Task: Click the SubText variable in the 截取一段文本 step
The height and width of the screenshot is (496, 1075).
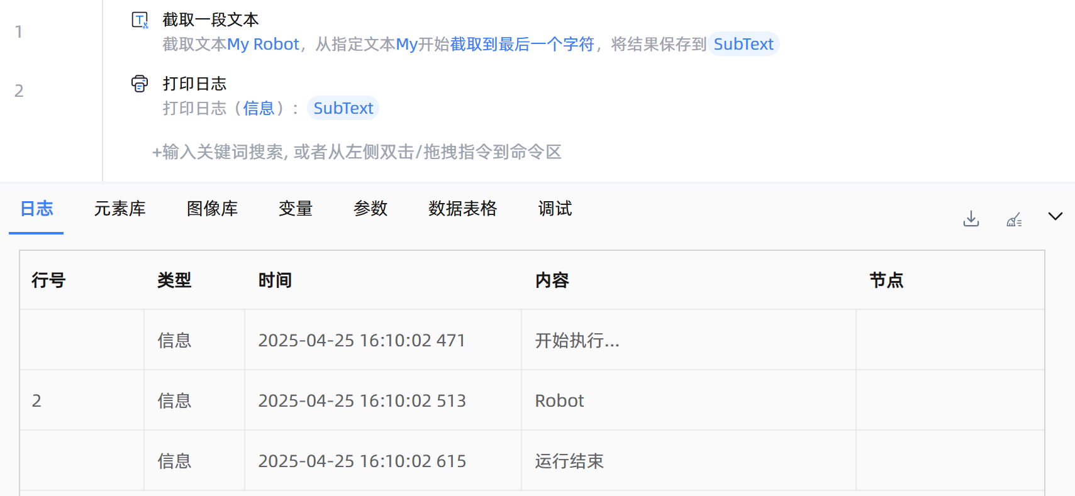Action: coord(743,45)
